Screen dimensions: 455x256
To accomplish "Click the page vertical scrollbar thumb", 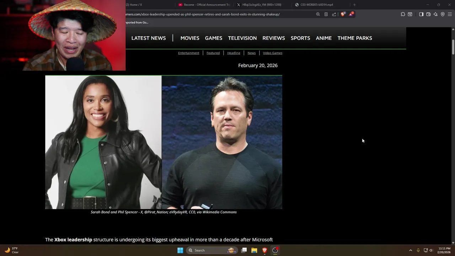I will [x=453, y=47].
